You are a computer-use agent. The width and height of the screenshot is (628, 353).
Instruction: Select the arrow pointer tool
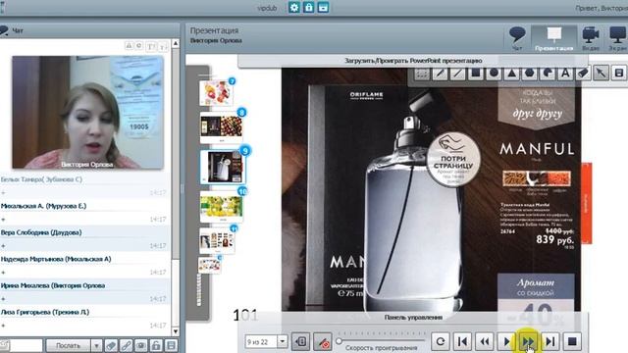point(602,74)
